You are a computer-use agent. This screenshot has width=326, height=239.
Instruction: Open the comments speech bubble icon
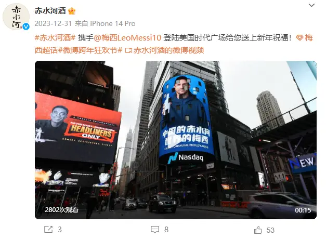point(155,230)
